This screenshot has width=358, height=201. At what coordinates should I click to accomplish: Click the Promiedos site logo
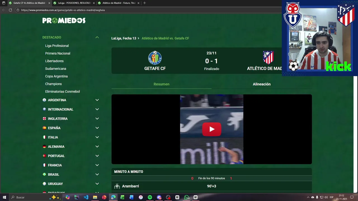coord(64,20)
